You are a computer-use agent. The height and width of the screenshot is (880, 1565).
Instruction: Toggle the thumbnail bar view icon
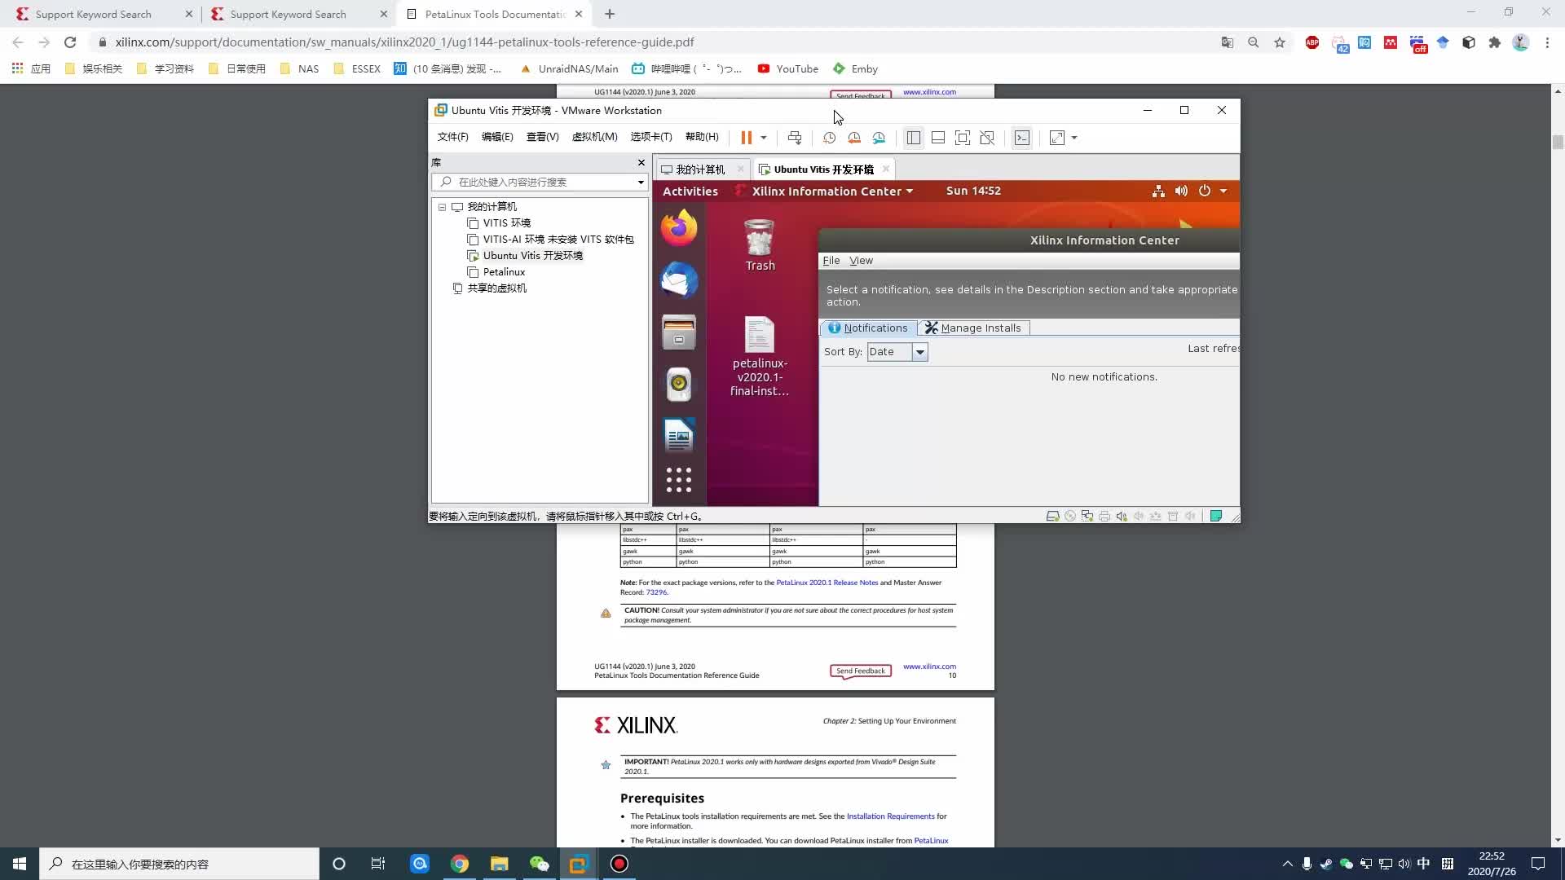coord(938,138)
